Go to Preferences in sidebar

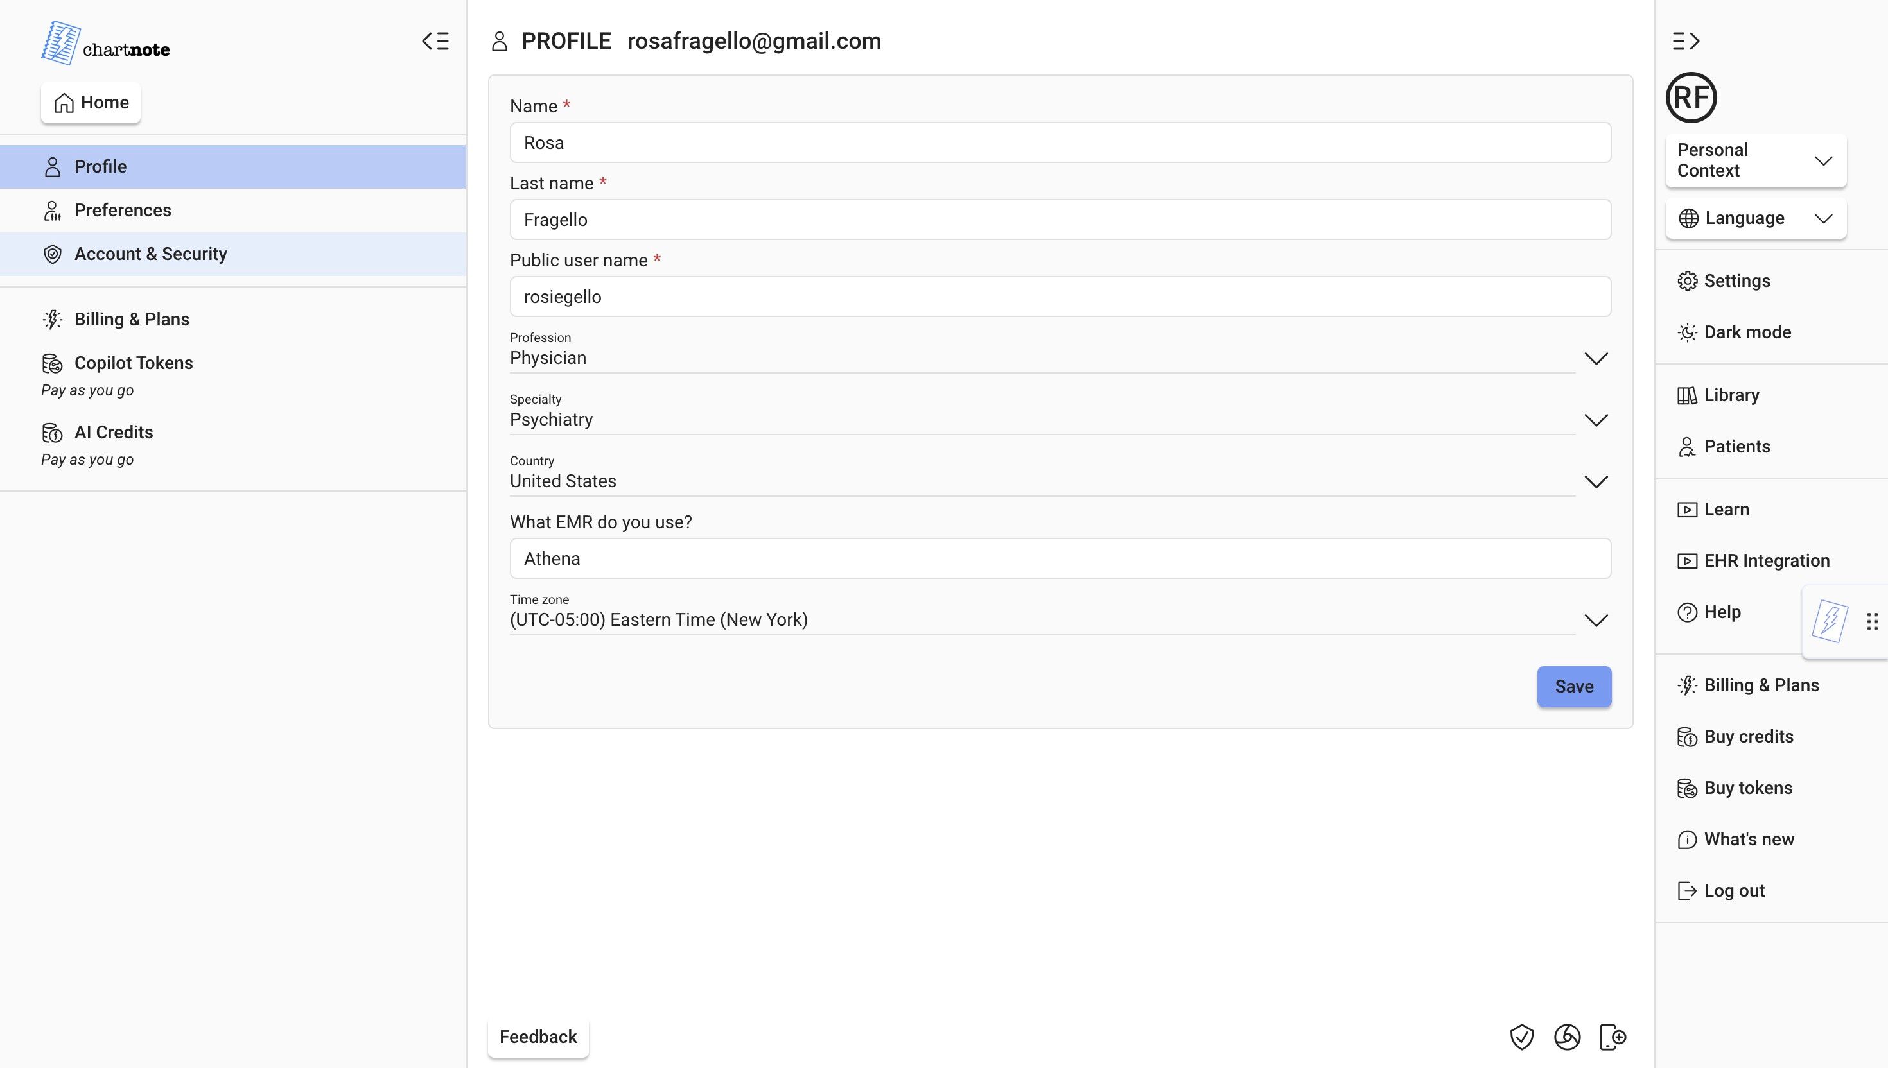123,211
